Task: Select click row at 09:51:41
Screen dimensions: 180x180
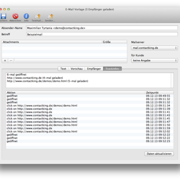Action: pos(90,112)
